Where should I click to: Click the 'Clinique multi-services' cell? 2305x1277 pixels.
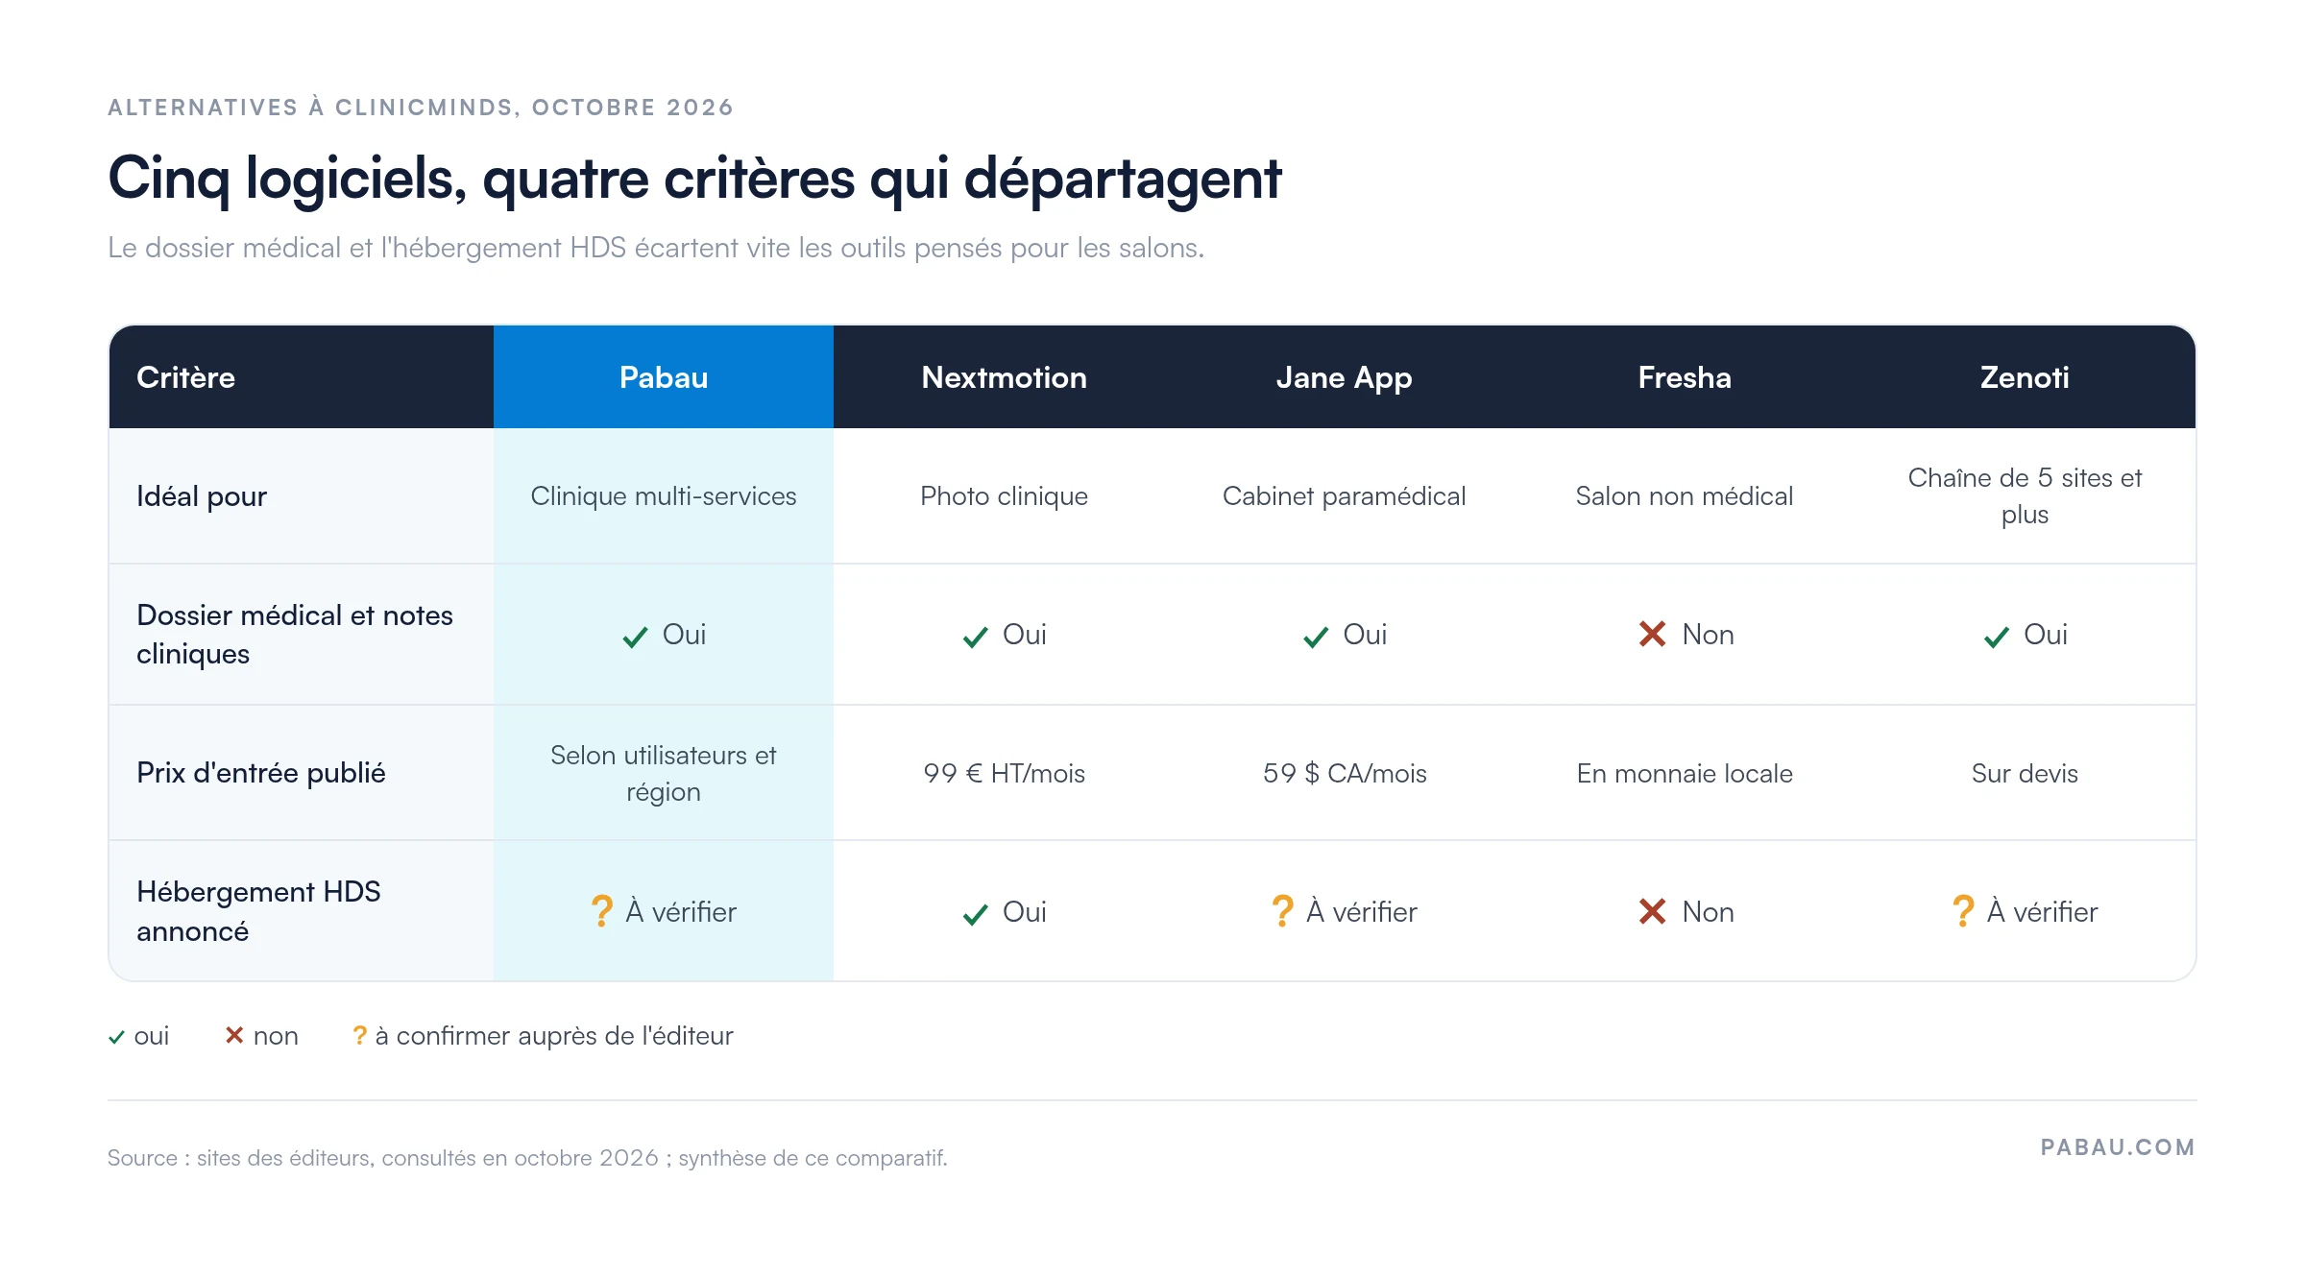[664, 496]
